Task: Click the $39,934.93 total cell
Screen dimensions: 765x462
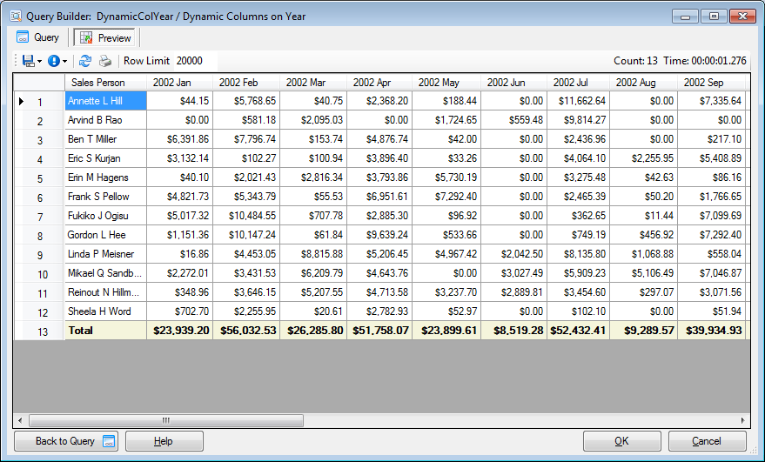Action: pyautogui.click(x=711, y=331)
